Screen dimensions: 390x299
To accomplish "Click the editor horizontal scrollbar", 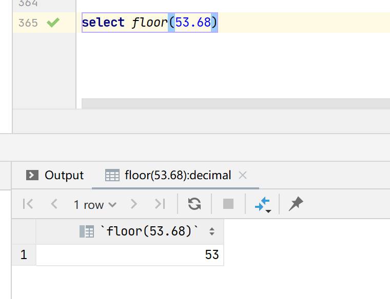I will [236, 103].
